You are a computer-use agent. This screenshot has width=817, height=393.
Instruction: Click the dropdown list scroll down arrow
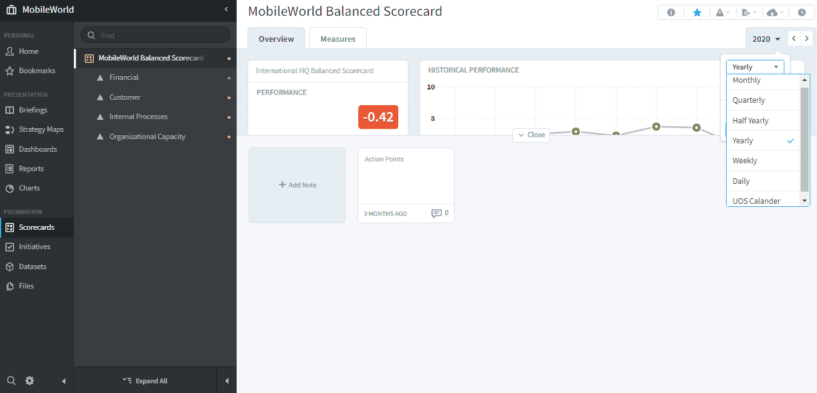coord(804,201)
